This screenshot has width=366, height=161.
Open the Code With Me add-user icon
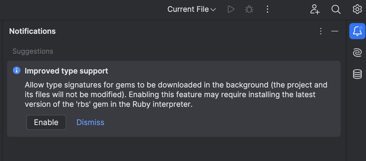[315, 9]
